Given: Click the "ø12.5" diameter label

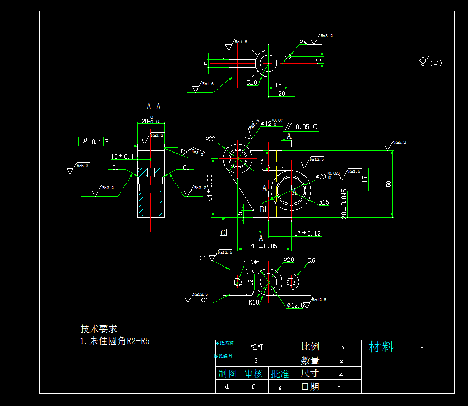Looking at the screenshot, I should [x=296, y=305].
